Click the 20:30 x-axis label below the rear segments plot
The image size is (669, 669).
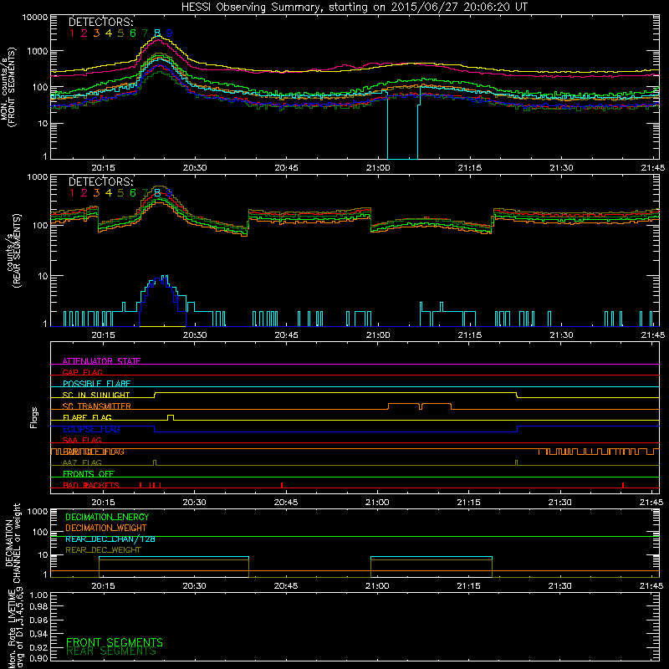point(195,335)
